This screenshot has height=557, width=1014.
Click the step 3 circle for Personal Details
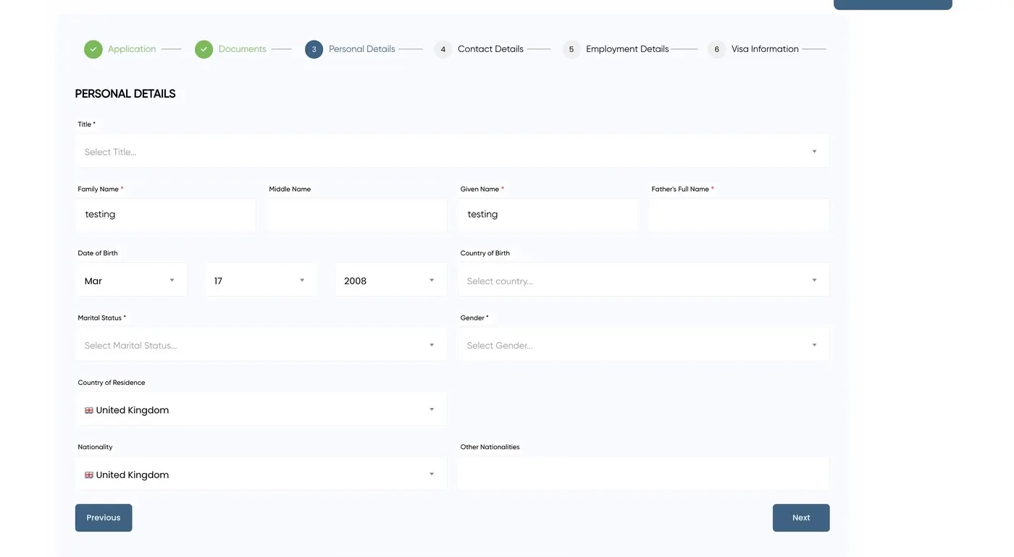(x=314, y=49)
